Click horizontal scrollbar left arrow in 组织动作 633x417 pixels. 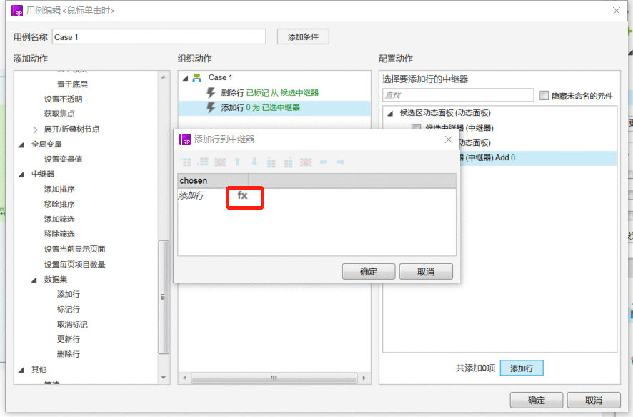click(x=184, y=378)
